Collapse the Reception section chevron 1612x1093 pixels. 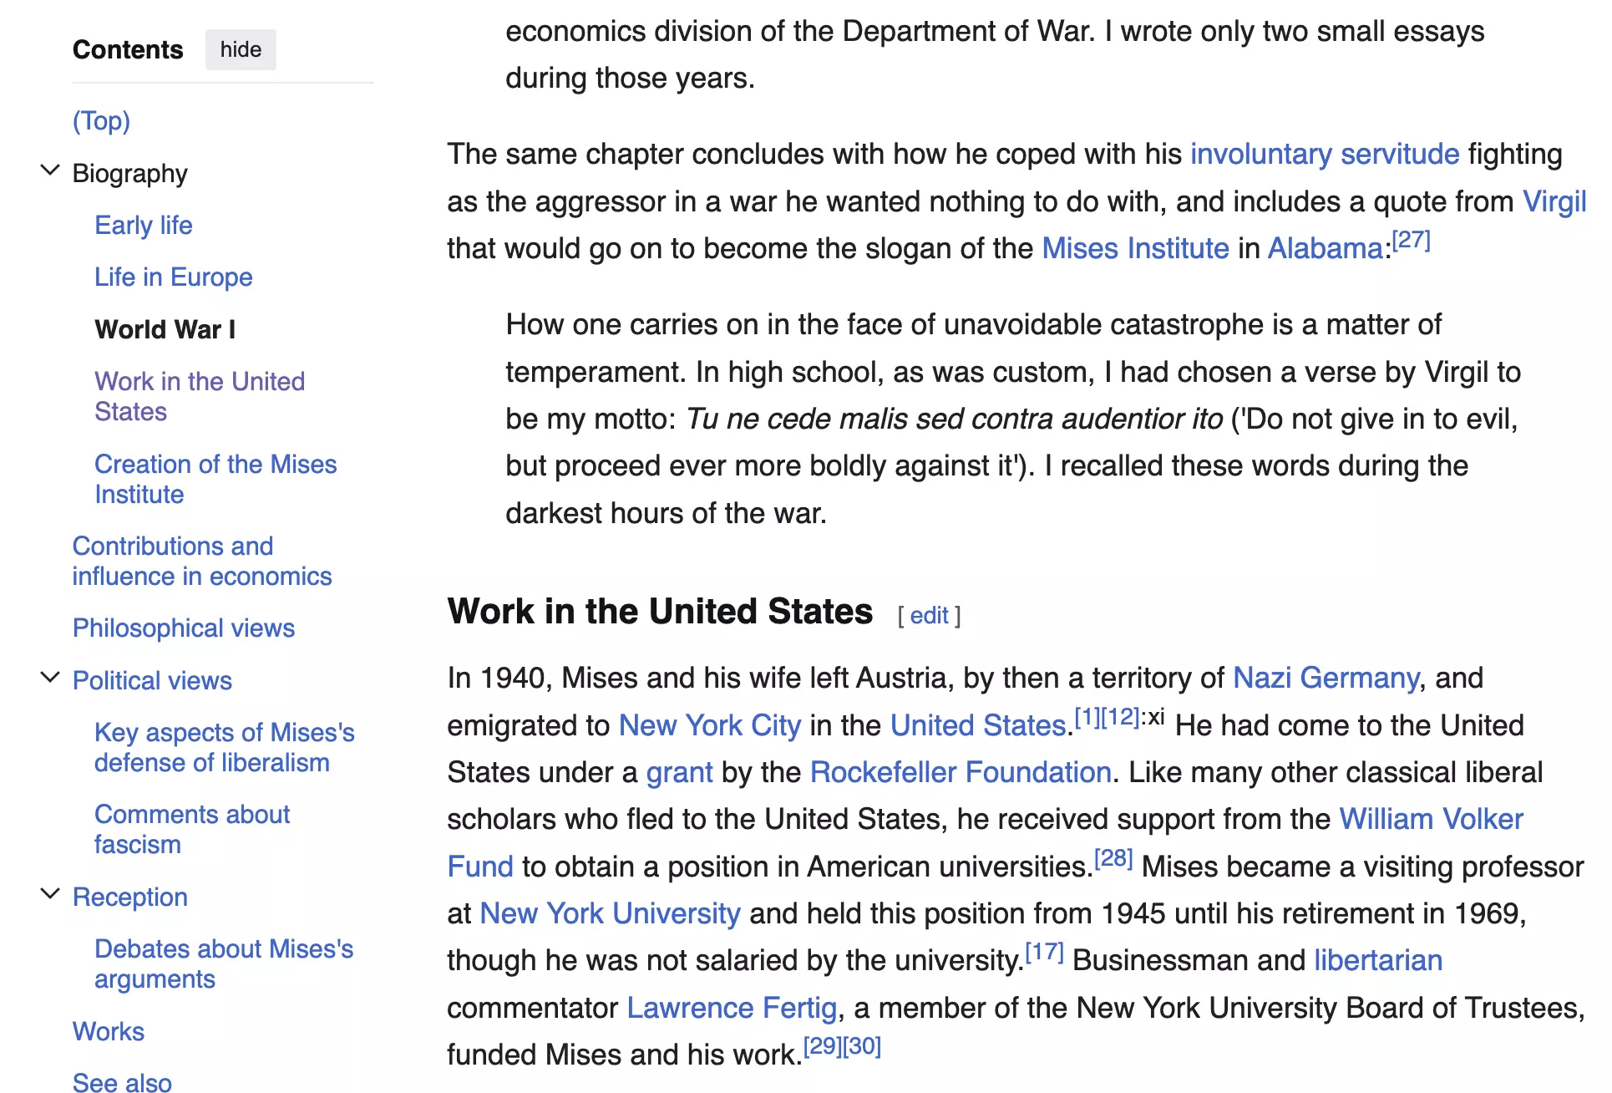pos(50,895)
